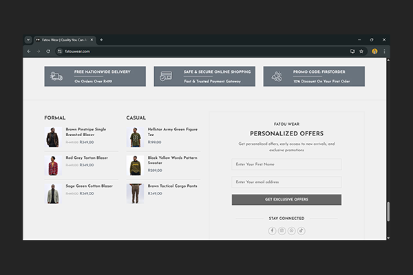Open the Instagram social icon
The width and height of the screenshot is (413, 275).
(x=282, y=230)
